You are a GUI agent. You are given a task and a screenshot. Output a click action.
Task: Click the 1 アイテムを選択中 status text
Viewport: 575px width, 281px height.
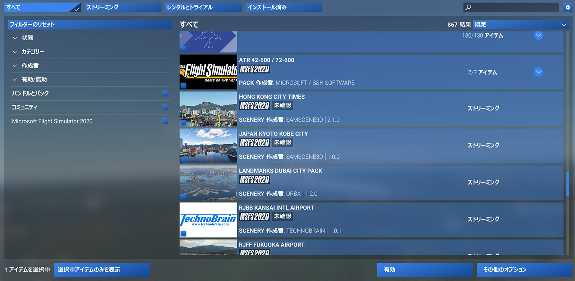click(27, 270)
